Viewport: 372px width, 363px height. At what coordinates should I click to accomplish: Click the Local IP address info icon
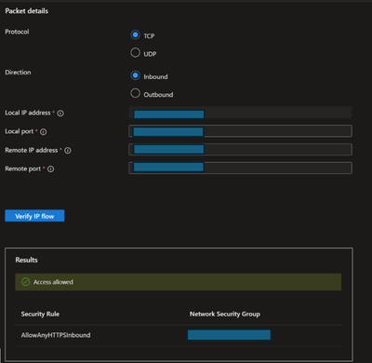coord(60,114)
